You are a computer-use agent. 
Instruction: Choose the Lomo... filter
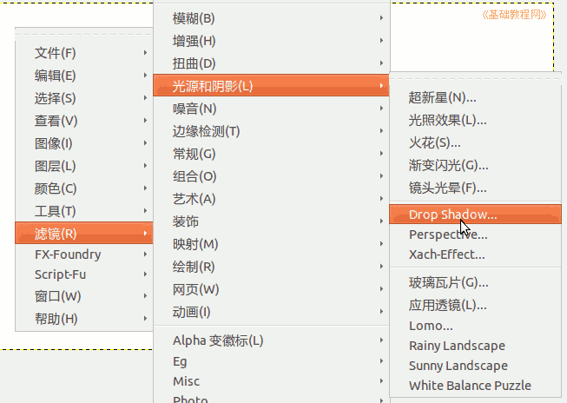tap(475, 326)
